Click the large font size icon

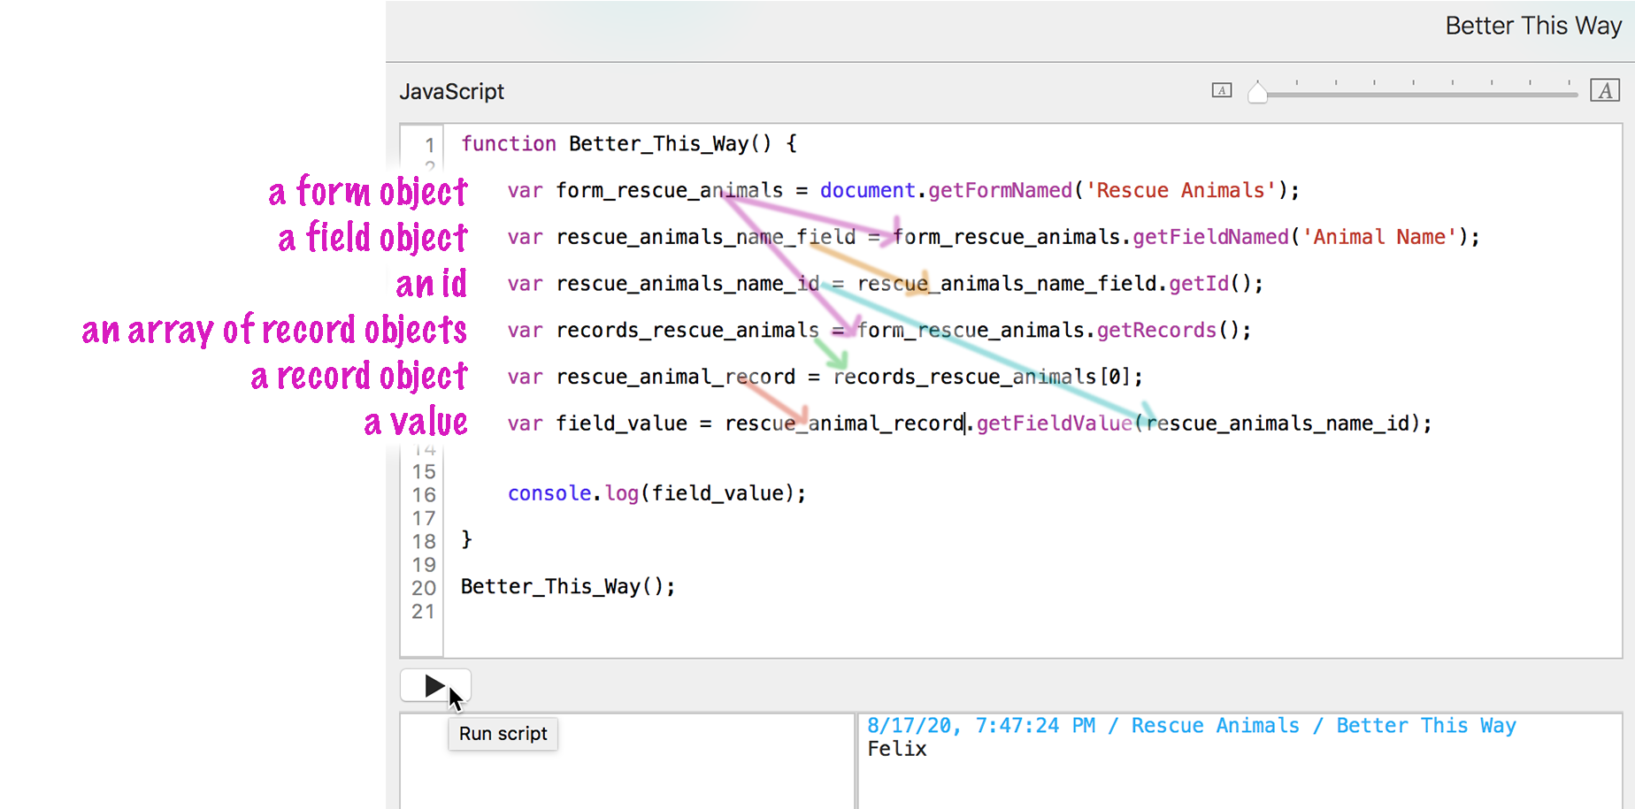pos(1604,90)
